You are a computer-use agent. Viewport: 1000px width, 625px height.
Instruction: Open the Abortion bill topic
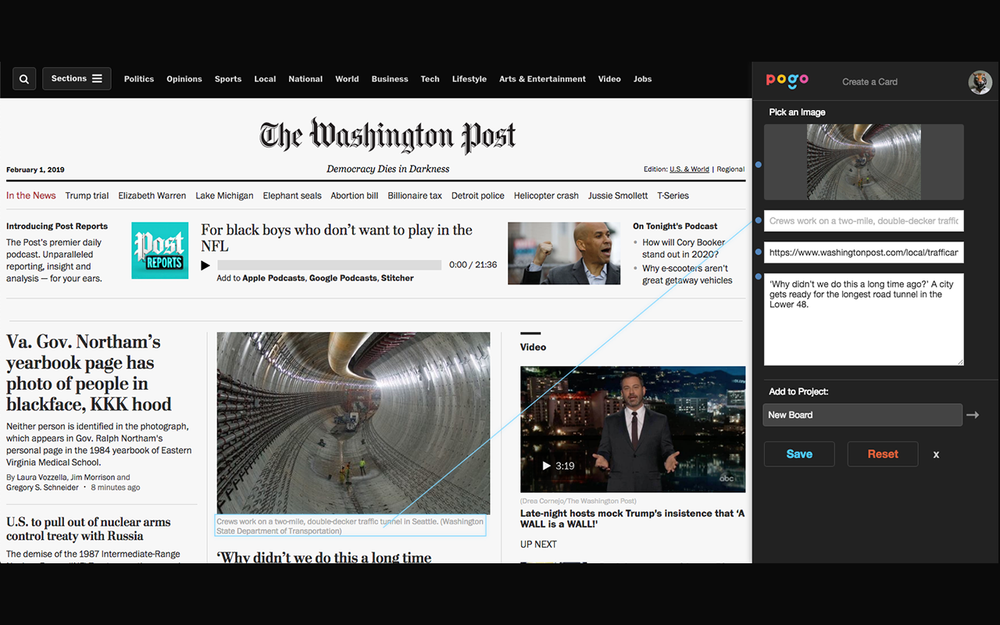355,195
